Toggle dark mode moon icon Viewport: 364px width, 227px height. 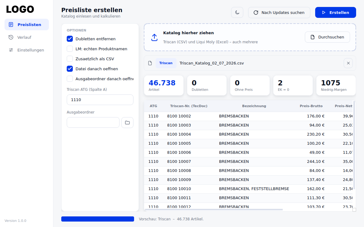click(x=237, y=12)
